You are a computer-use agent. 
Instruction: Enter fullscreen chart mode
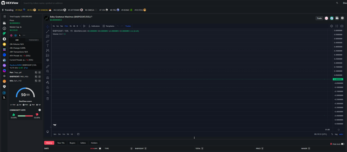[337, 26]
